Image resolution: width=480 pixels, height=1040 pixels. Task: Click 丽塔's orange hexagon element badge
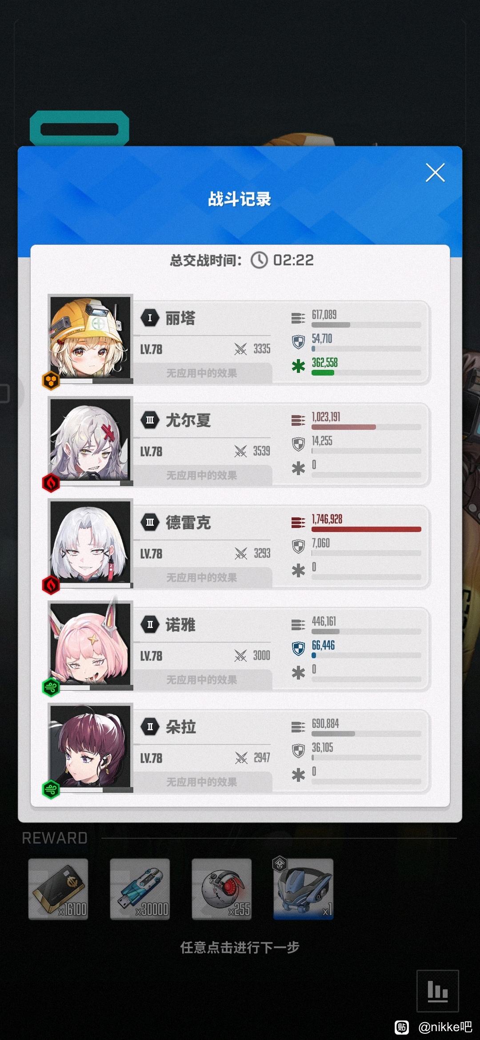51,380
